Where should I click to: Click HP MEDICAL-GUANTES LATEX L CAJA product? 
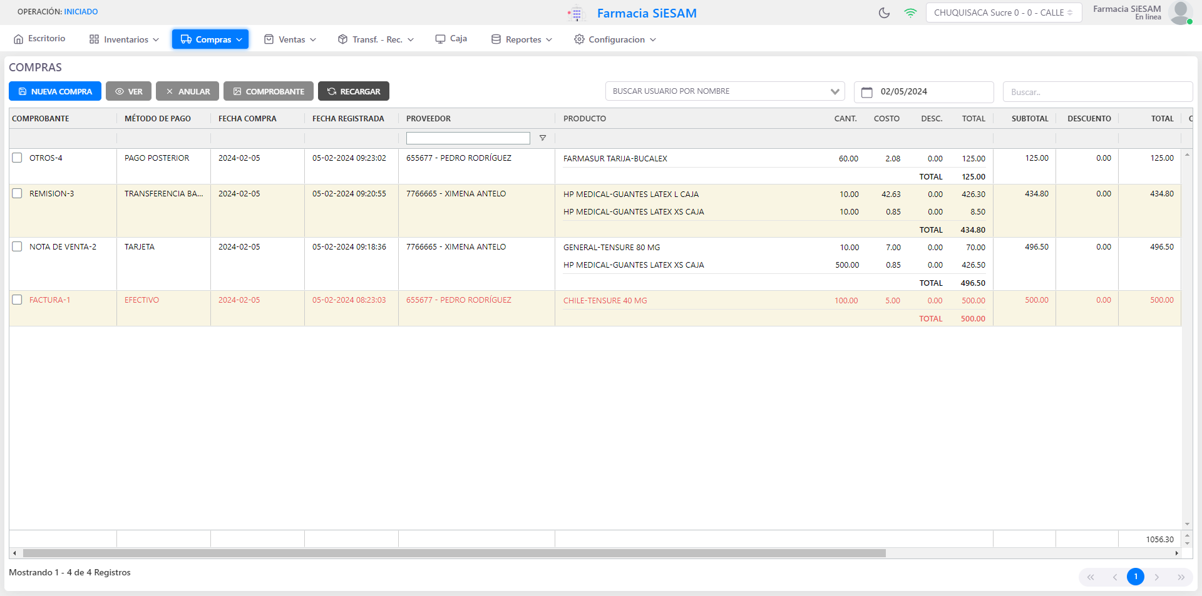pyautogui.click(x=631, y=194)
